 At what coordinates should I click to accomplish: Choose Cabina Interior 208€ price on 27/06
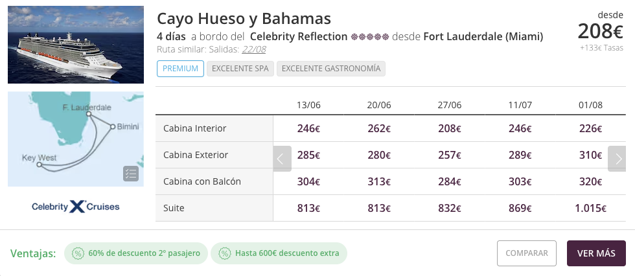click(x=450, y=129)
